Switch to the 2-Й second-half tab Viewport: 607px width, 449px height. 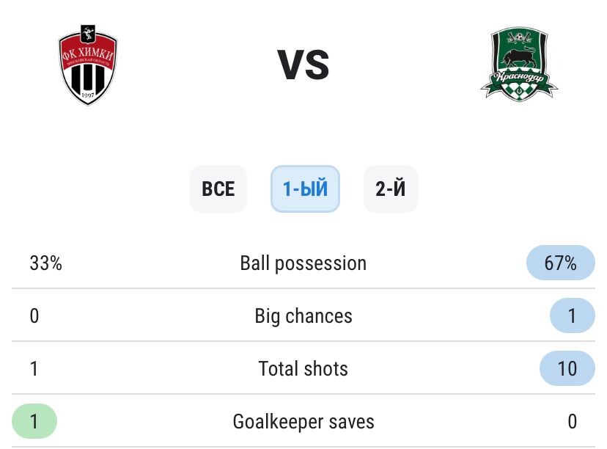point(390,189)
